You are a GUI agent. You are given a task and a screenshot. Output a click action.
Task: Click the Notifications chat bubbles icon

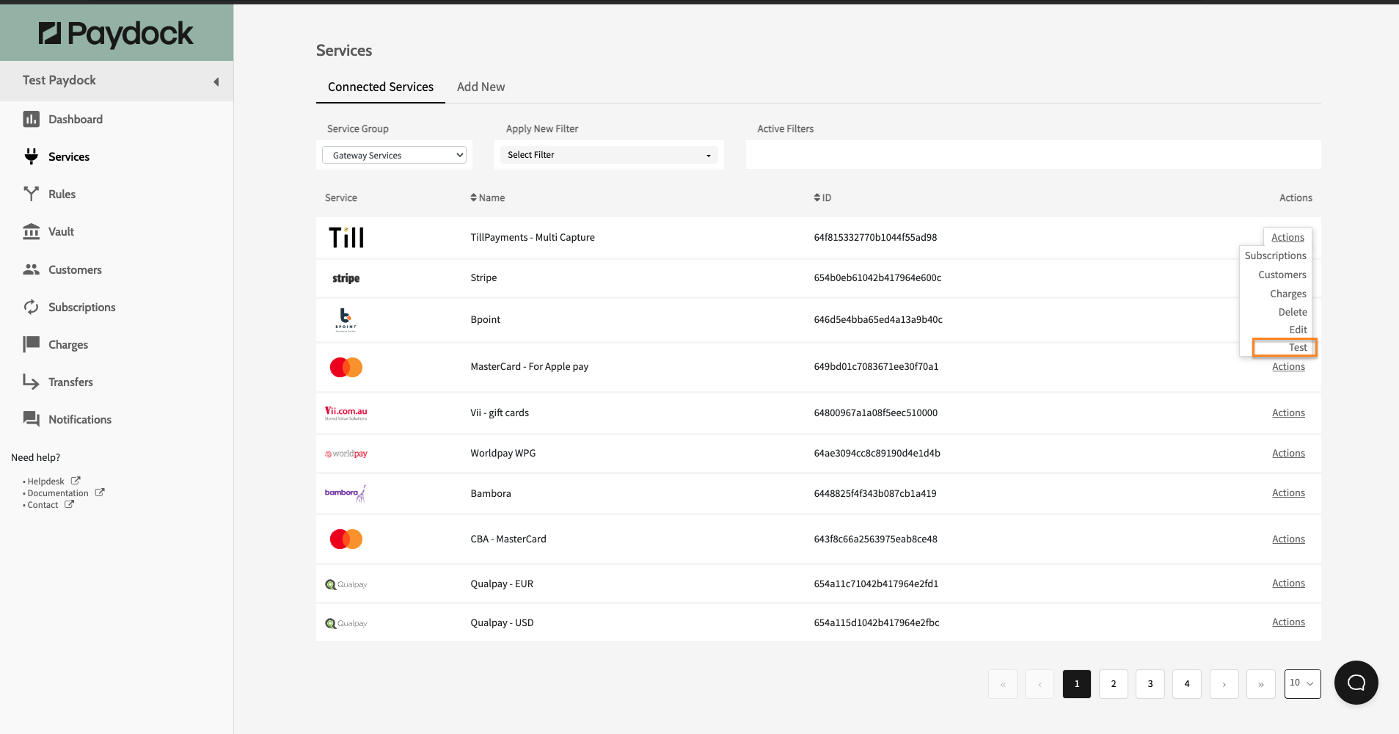(31, 419)
